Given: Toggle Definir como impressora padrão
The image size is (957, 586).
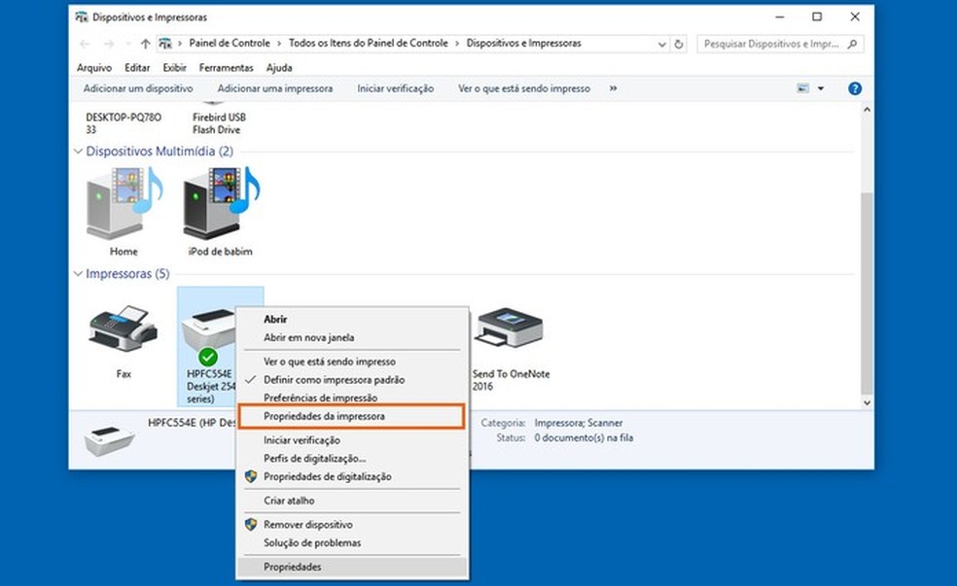Looking at the screenshot, I should pyautogui.click(x=352, y=379).
